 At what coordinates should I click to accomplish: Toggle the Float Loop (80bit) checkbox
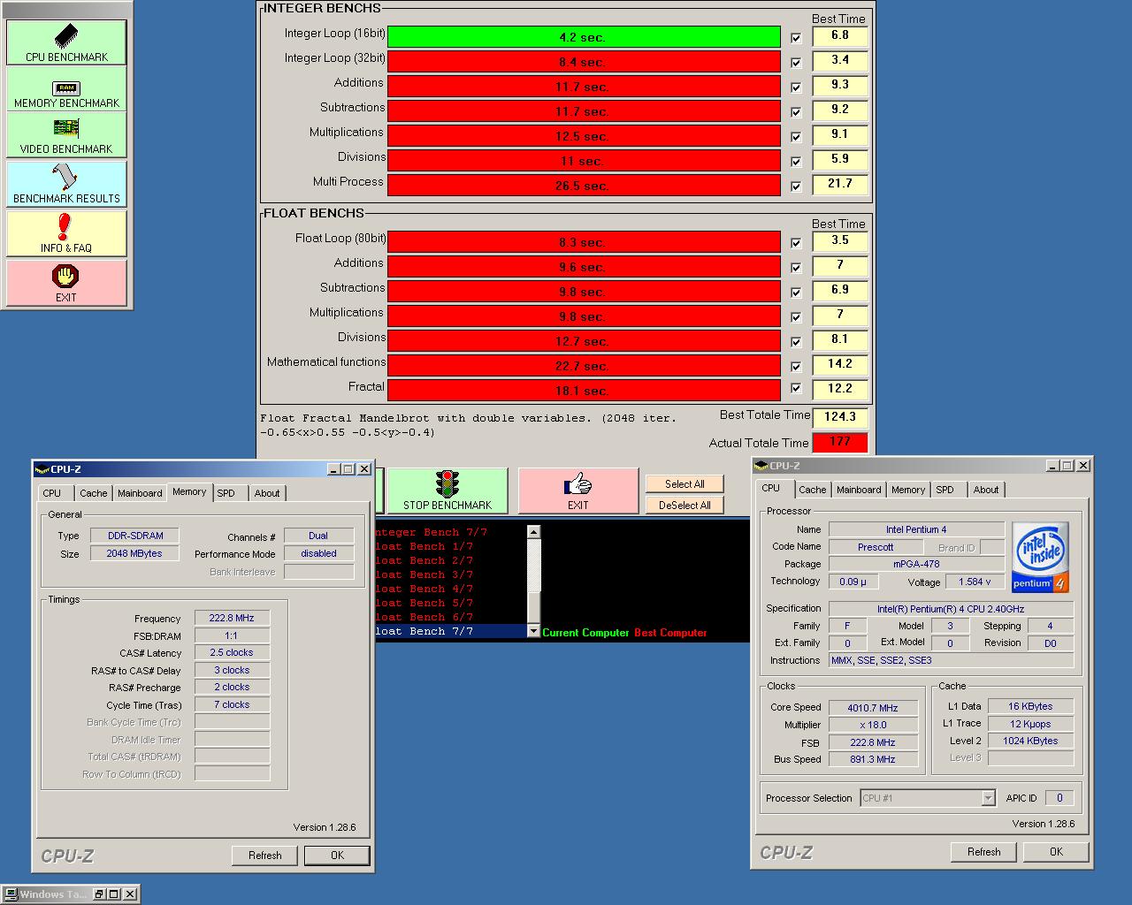click(x=796, y=243)
